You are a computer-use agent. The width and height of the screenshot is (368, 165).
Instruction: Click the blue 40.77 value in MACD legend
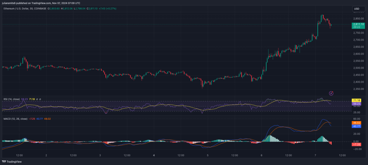[x=40, y=119]
